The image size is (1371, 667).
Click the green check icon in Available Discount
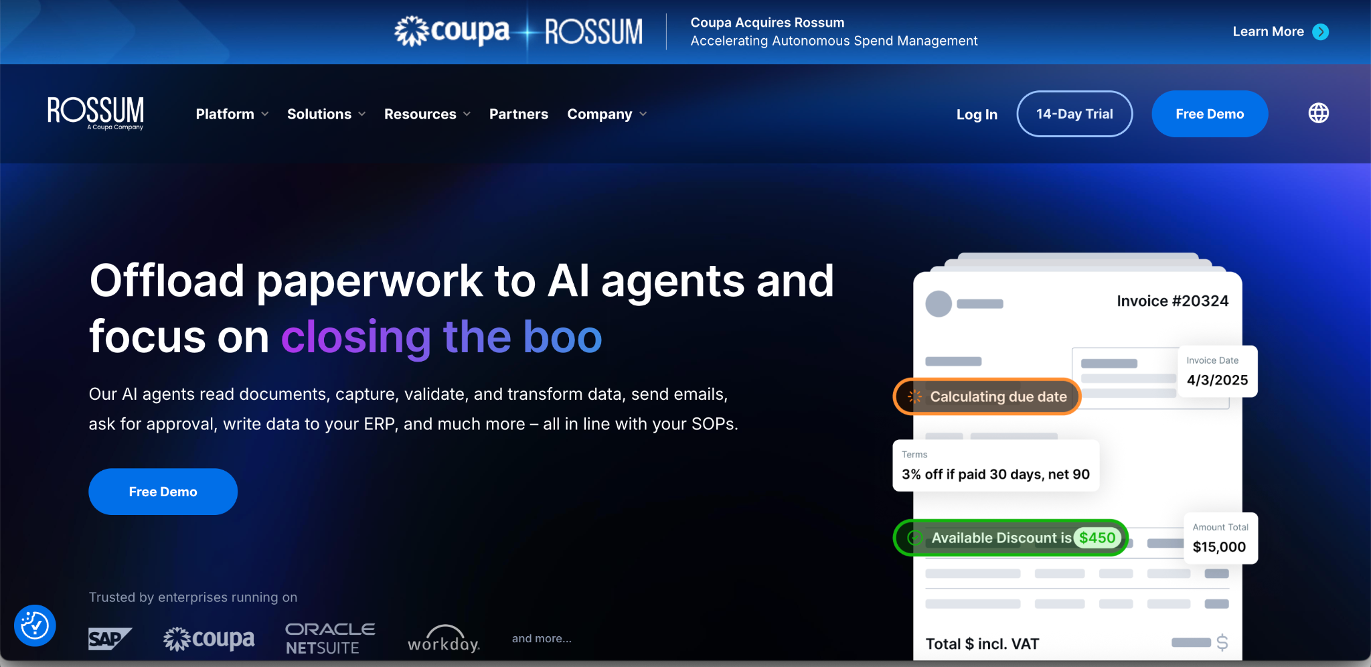coord(915,538)
